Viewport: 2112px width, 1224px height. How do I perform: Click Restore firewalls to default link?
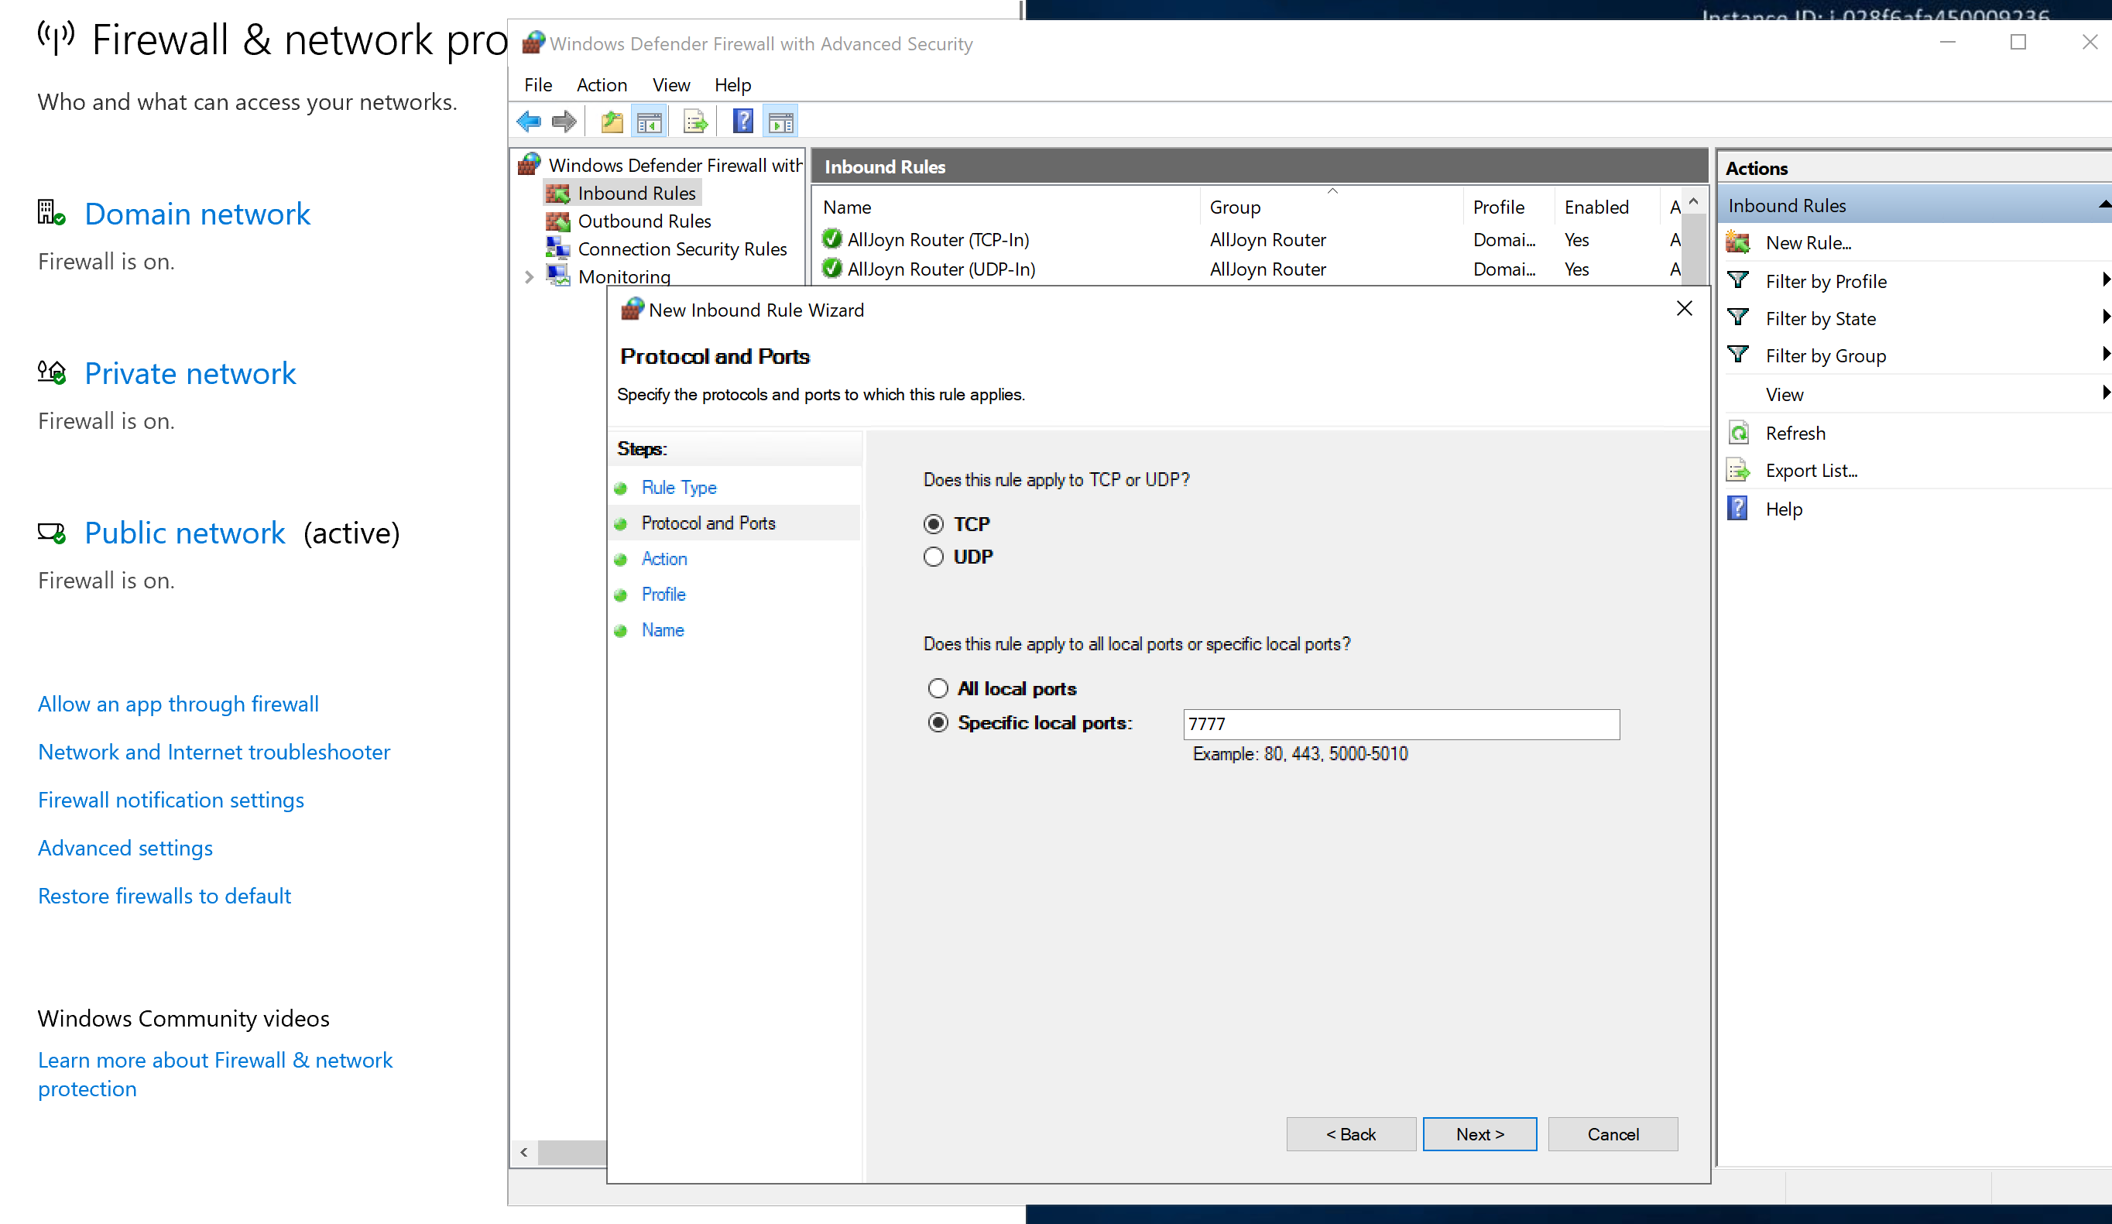[164, 897]
